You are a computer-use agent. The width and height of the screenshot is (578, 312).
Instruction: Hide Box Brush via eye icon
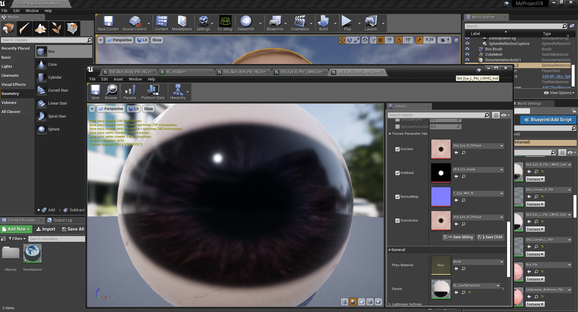pos(467,49)
